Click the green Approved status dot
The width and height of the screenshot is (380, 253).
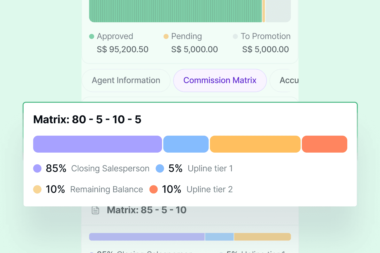tap(92, 36)
